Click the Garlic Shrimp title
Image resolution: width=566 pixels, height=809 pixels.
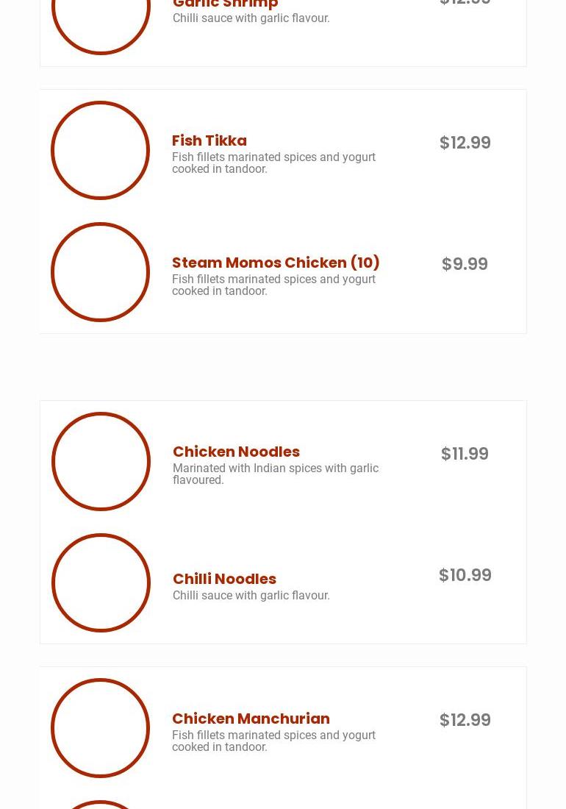(225, 4)
